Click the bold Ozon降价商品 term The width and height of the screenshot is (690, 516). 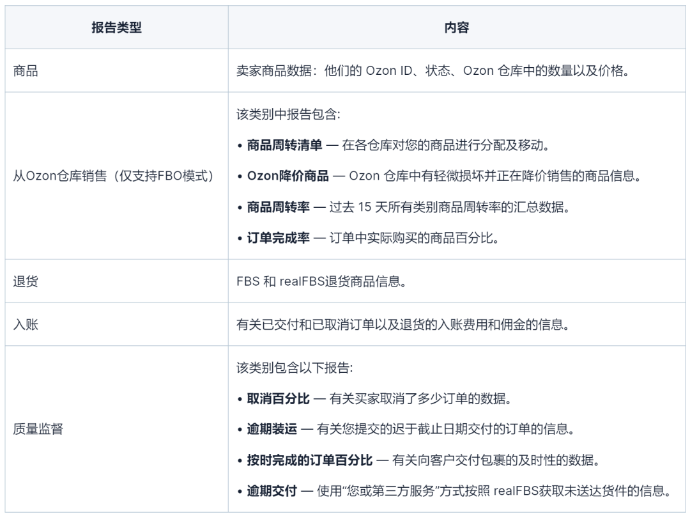pos(287,176)
